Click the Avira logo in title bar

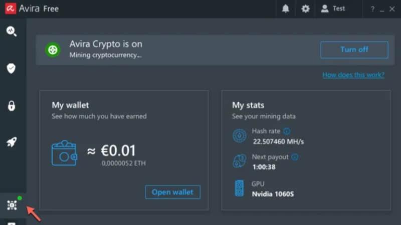coord(9,8)
